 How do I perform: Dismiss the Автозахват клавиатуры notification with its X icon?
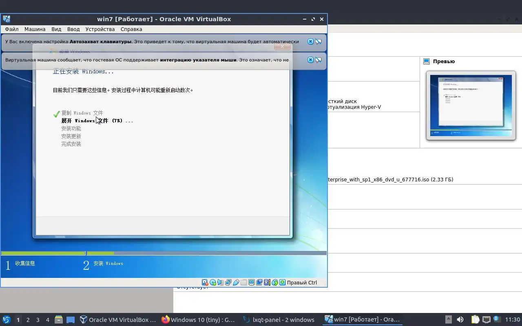click(310, 42)
